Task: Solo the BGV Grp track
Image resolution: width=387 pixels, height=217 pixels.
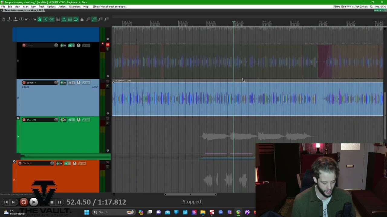Action: (x=107, y=123)
